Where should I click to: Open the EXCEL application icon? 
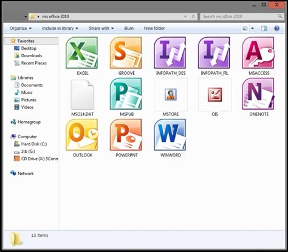[82, 53]
